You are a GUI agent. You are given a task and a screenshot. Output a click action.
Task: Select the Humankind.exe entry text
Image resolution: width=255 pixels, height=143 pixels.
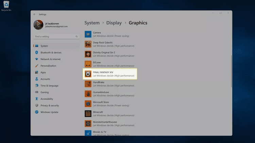coord(114,94)
